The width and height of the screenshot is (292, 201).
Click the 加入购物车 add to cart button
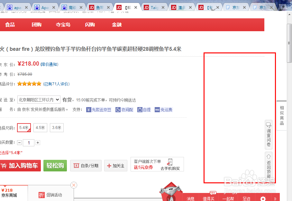click(20, 166)
